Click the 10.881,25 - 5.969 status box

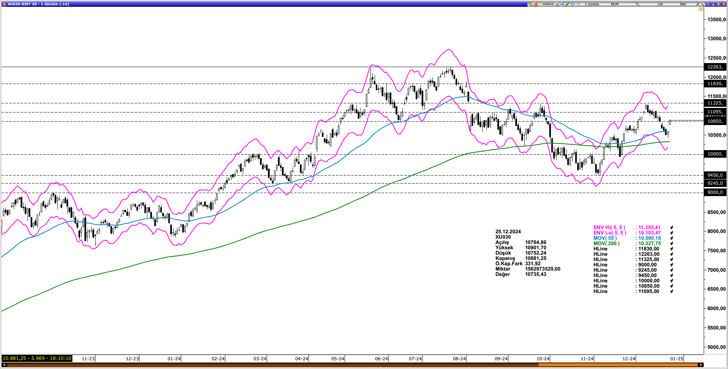(37, 358)
